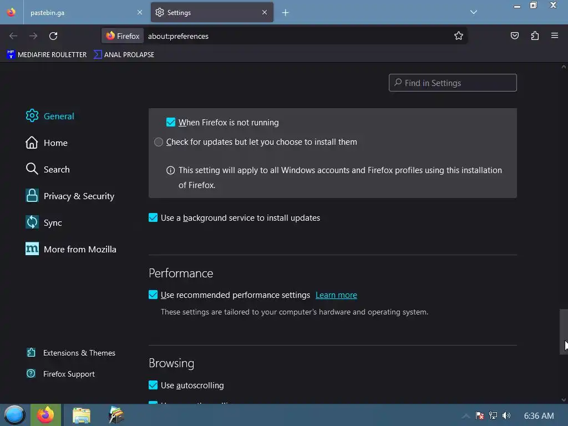Viewport: 568px width, 426px height.
Task: Open the Search settings category
Action: pyautogui.click(x=48, y=169)
